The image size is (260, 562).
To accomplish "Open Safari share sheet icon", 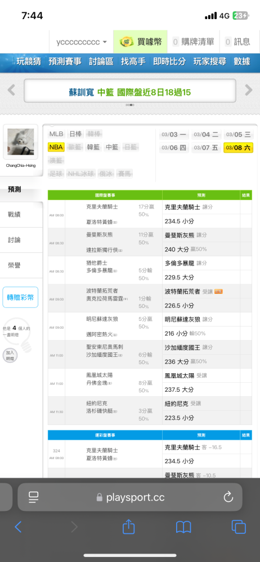I will [128, 526].
